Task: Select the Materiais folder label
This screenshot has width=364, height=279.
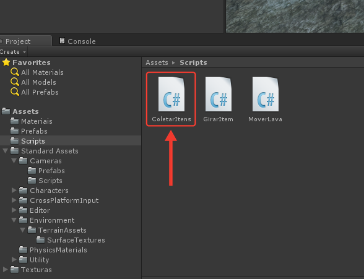Action: pos(37,121)
